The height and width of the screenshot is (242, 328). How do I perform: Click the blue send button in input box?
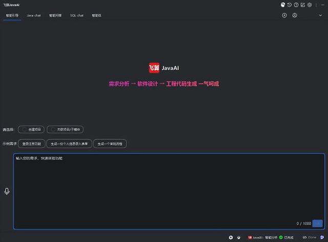(x=317, y=224)
